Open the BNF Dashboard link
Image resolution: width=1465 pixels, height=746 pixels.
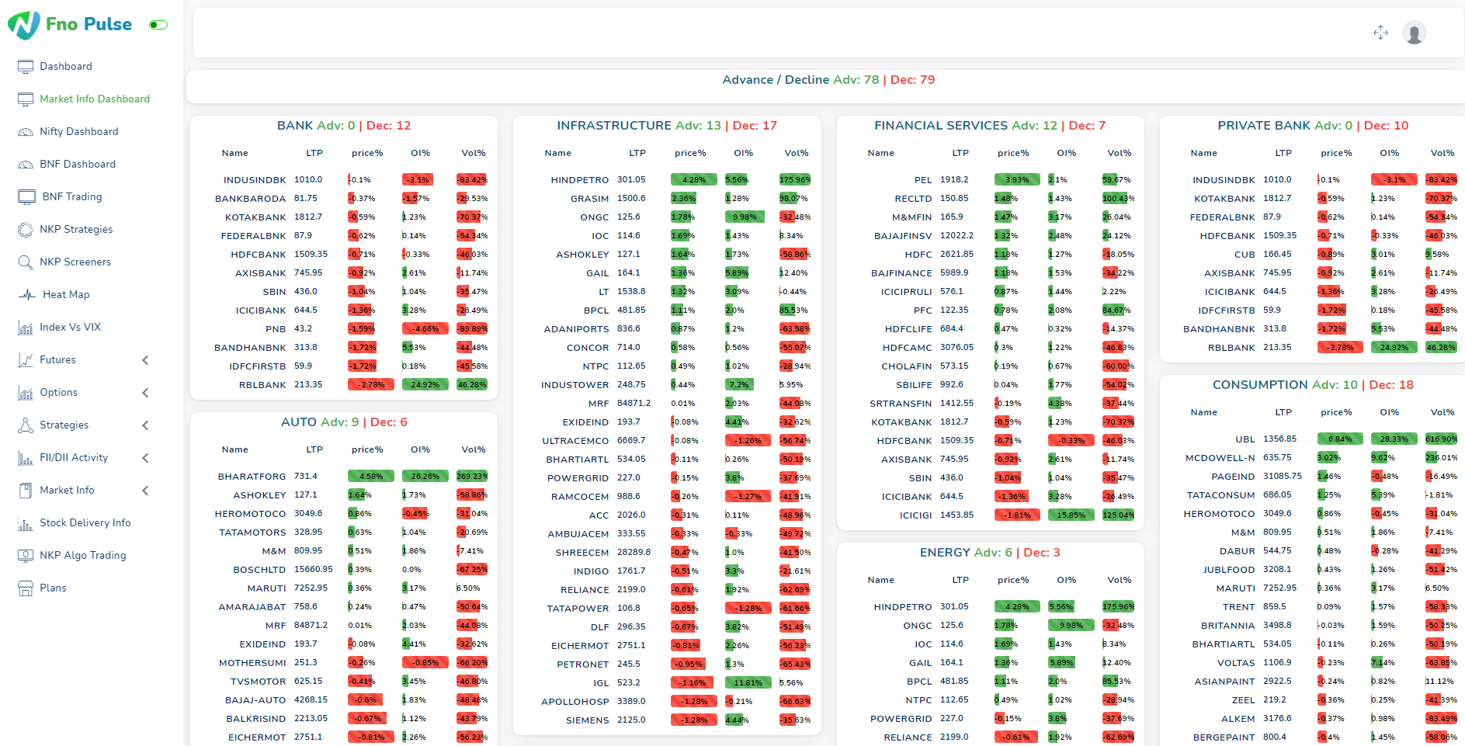pos(78,165)
